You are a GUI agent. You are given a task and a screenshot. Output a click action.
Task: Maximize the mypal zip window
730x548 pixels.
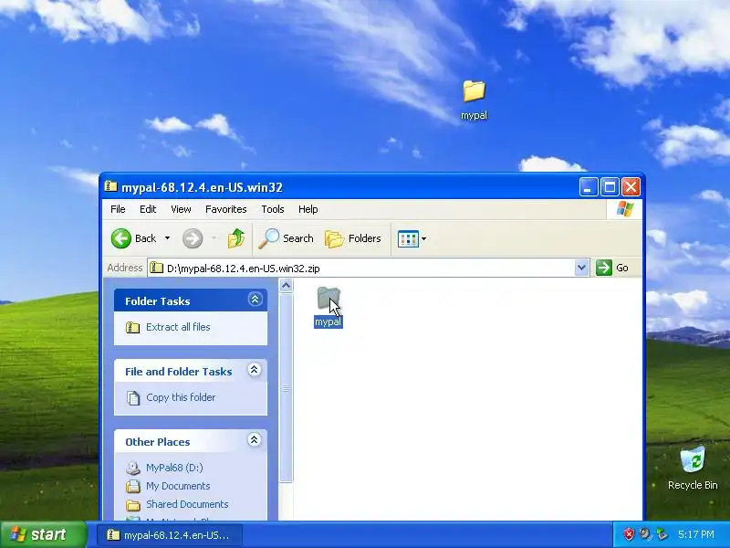pyautogui.click(x=610, y=187)
